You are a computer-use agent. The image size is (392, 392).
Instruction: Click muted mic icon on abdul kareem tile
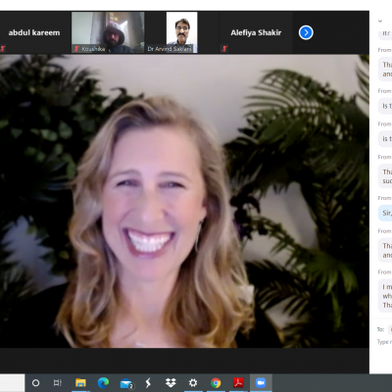click(3, 49)
